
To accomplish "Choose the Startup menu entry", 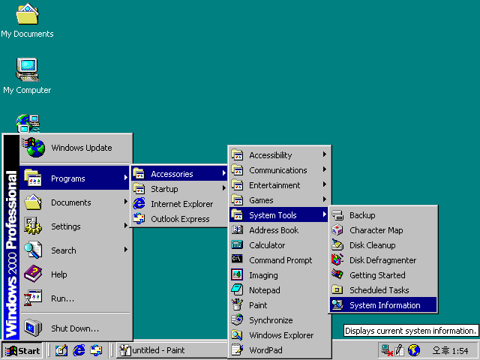I will pos(179,188).
